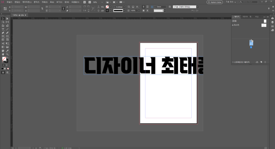The image size is (275, 149).
Task: Select the Note tool
Action: point(3,51)
